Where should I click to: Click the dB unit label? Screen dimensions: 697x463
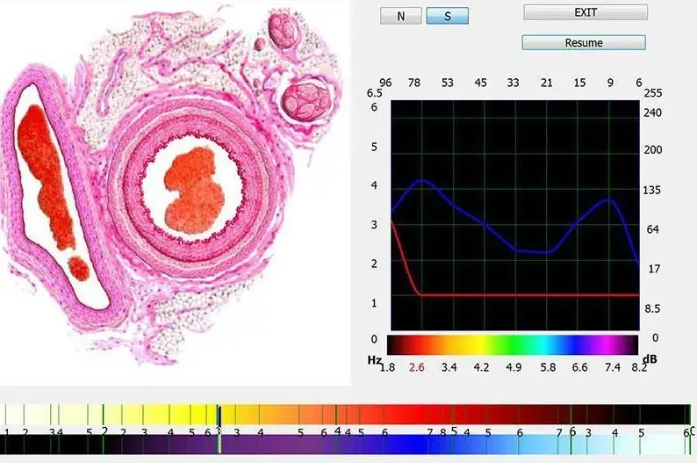[650, 359]
